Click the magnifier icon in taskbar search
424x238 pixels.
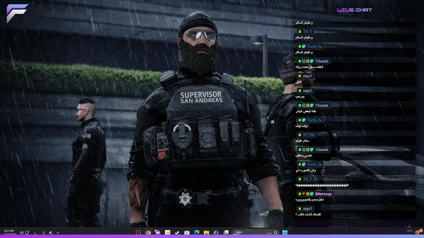pos(276,233)
